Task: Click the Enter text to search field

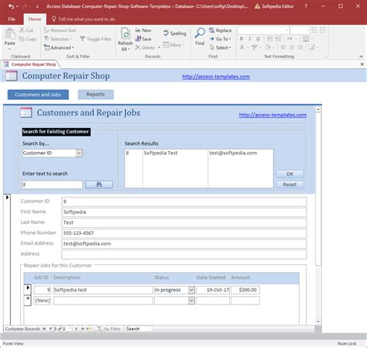Action: (52, 184)
